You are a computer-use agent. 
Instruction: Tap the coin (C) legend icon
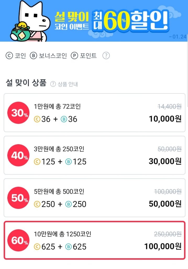[x=9, y=56]
